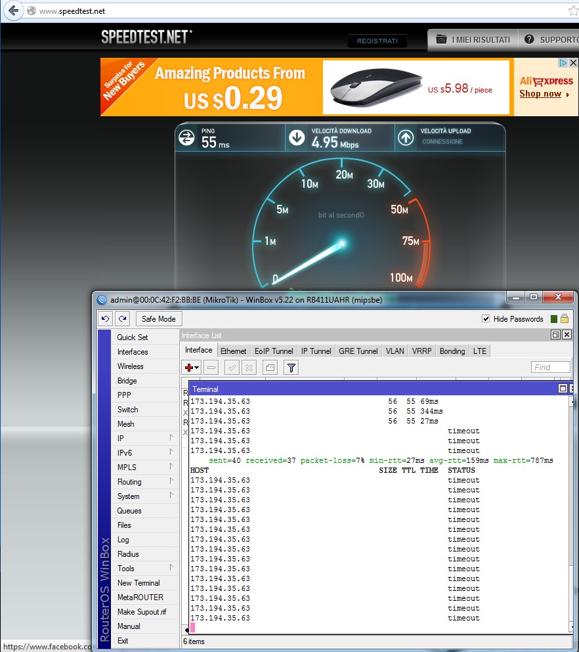
Task: Click the green status square indicator
Action: click(553, 319)
